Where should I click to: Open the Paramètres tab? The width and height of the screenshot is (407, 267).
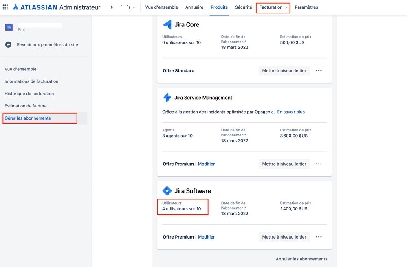point(306,7)
